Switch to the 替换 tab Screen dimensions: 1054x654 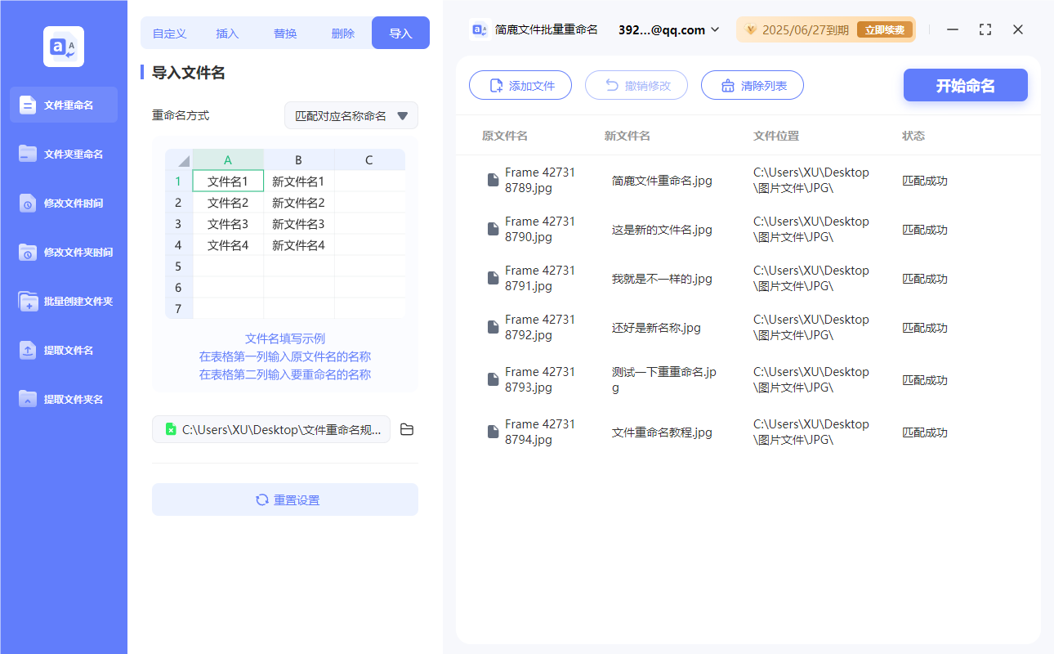point(284,33)
